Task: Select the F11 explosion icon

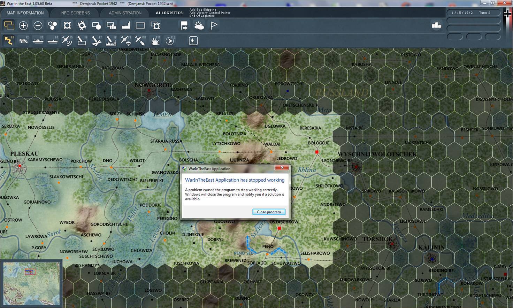Action: (x=155, y=41)
